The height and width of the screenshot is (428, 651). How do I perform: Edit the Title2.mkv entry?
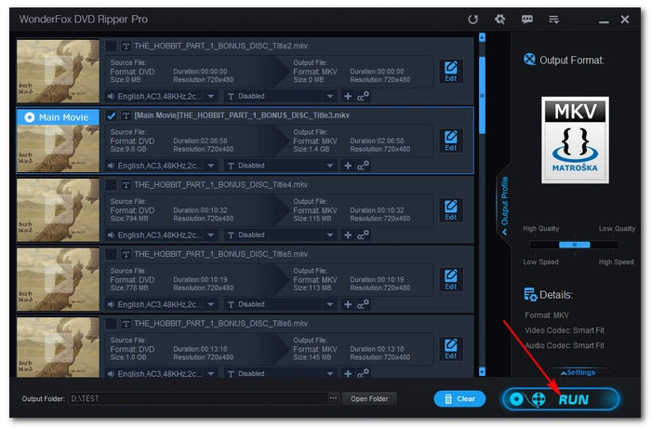450,72
